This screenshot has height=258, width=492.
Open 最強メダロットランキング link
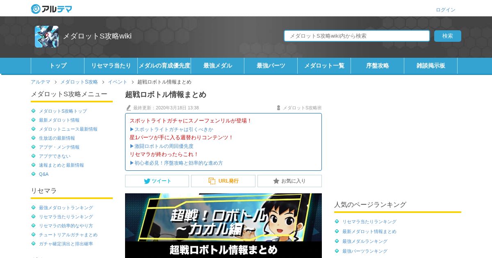point(66,208)
